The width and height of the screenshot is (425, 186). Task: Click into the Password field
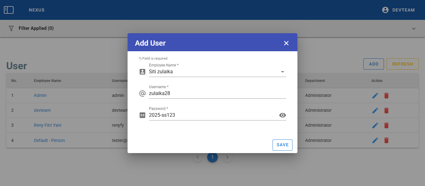(212, 115)
